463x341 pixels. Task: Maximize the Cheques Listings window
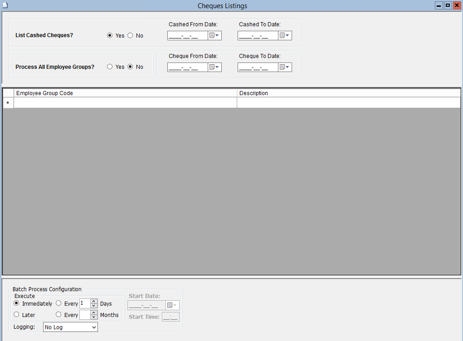448,5
